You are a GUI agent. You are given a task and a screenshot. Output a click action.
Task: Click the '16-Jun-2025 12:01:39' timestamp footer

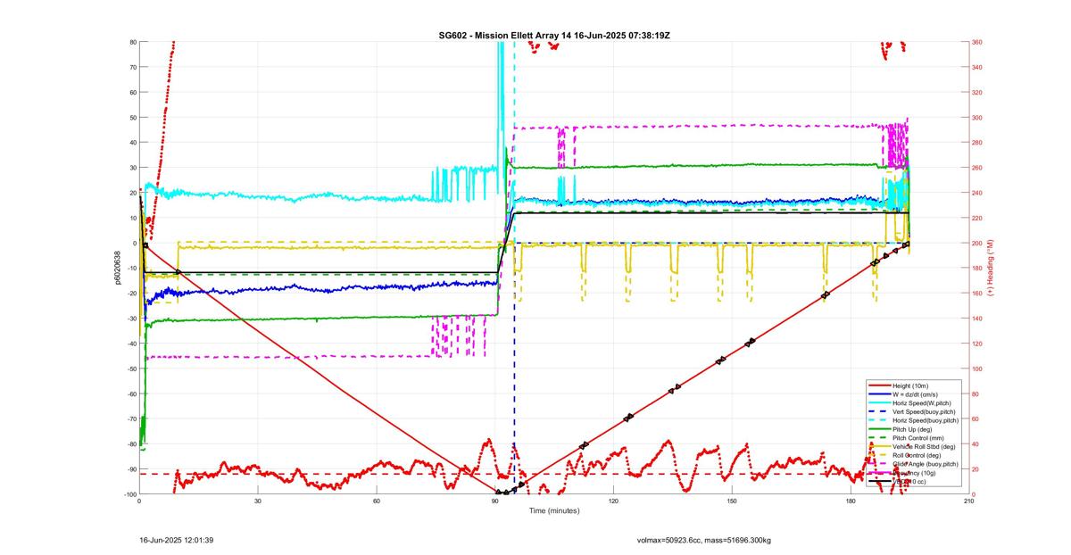176,540
